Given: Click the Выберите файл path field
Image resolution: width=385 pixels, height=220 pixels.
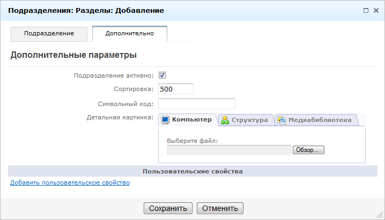Looking at the screenshot, I should click(229, 150).
